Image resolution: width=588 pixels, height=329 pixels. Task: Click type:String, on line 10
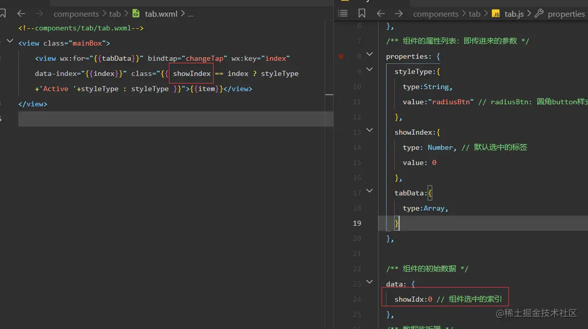[x=428, y=87]
